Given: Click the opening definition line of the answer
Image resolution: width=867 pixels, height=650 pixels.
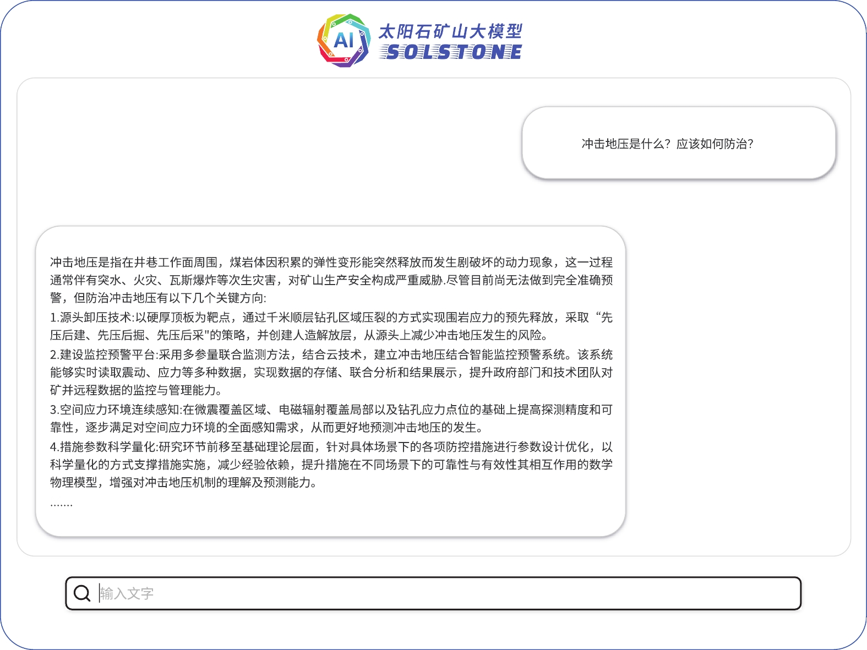Looking at the screenshot, I should (330, 263).
